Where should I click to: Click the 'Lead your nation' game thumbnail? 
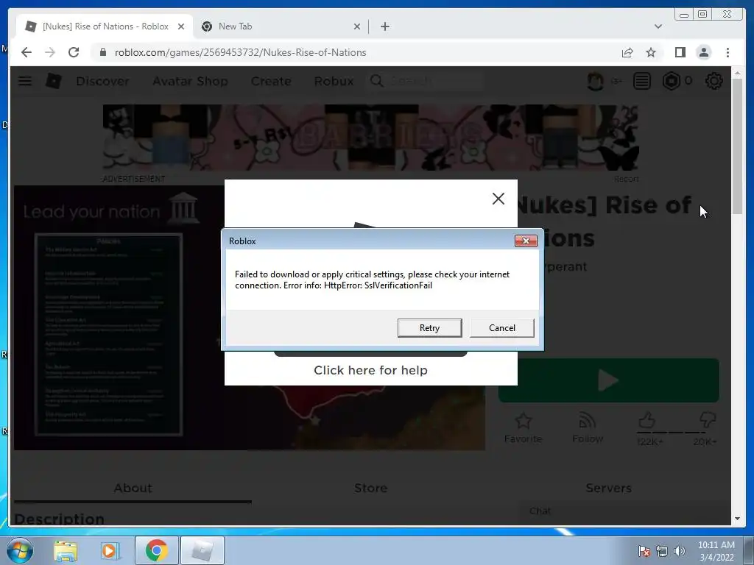pos(119,318)
